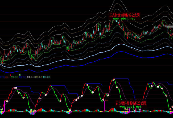Click the 18.57 low price label

click(x=5, y=64)
